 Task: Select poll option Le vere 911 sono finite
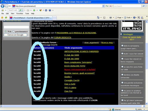(x=122, y=67)
